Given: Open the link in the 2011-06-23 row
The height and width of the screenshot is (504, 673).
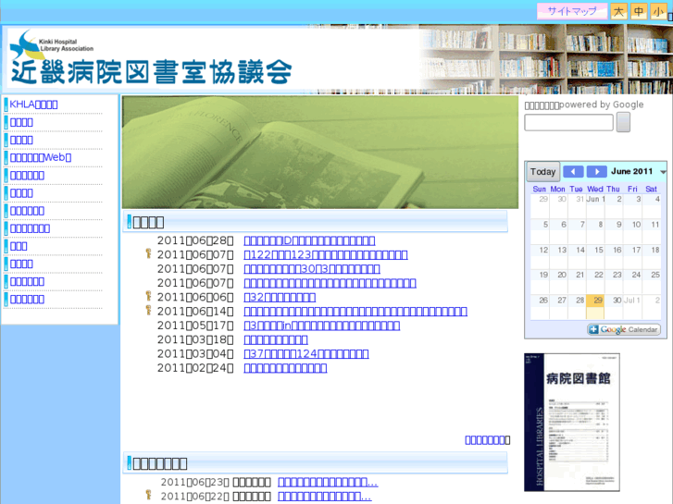Looking at the screenshot, I should click(328, 482).
